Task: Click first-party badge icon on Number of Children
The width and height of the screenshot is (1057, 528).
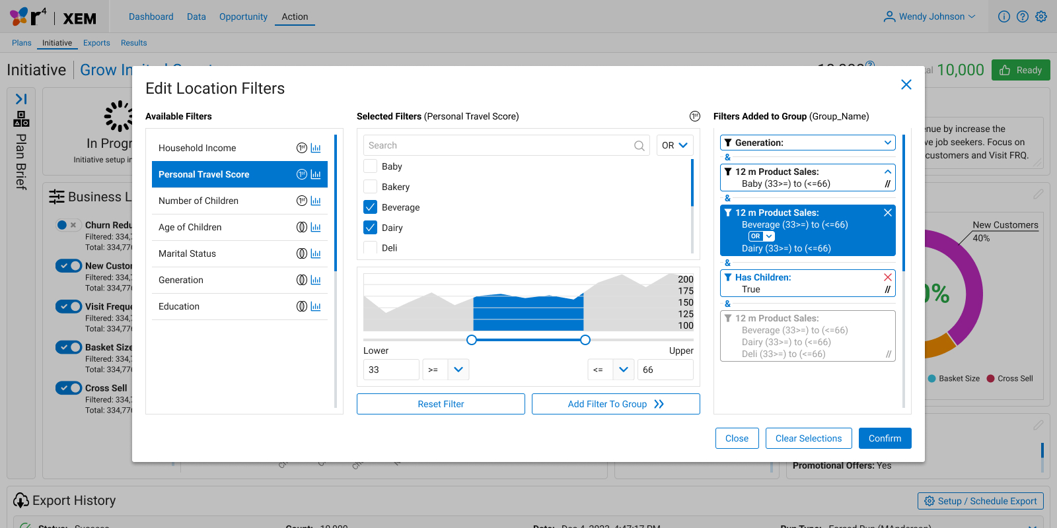Action: click(302, 201)
